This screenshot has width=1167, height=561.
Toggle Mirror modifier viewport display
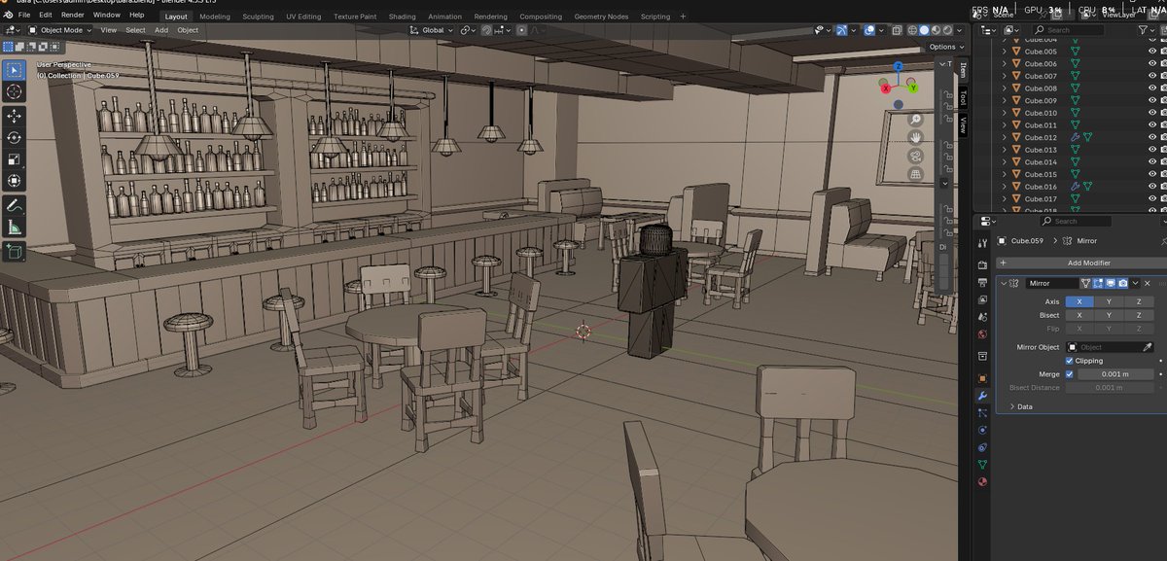coord(1111,283)
